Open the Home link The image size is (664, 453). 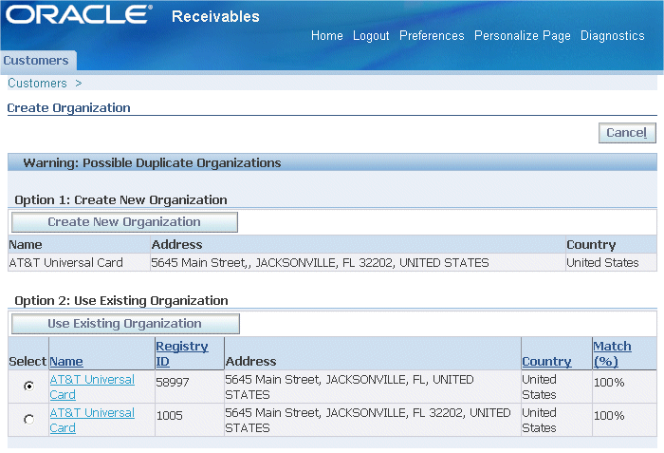[x=327, y=36]
